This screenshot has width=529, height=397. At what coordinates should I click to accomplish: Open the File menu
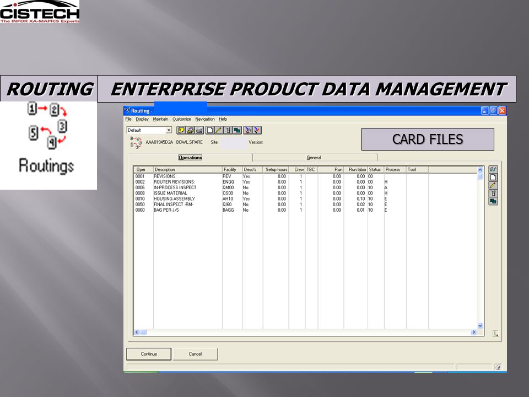(128, 119)
